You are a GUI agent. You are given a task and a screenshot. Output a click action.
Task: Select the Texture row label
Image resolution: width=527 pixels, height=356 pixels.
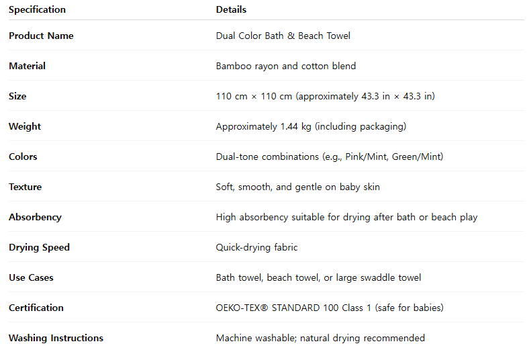click(x=25, y=187)
